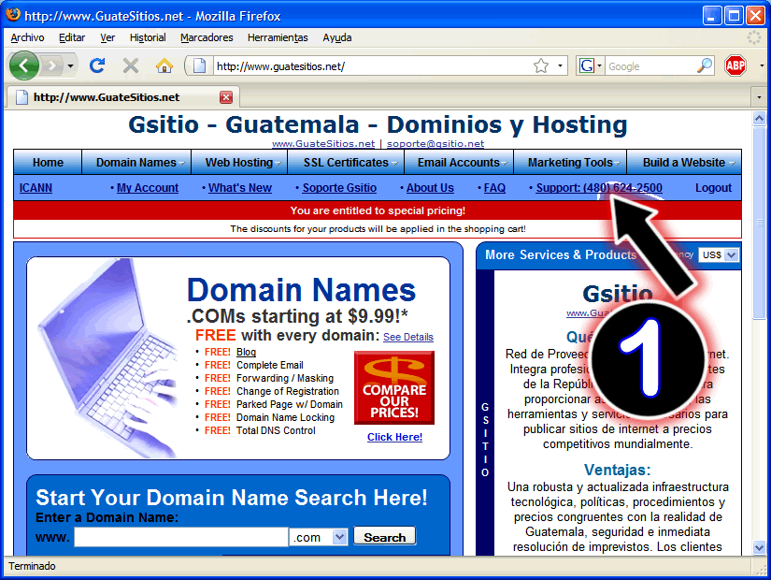Screen dimensions: 771x580
Task: Click the Click Here! link
Action: click(x=394, y=437)
